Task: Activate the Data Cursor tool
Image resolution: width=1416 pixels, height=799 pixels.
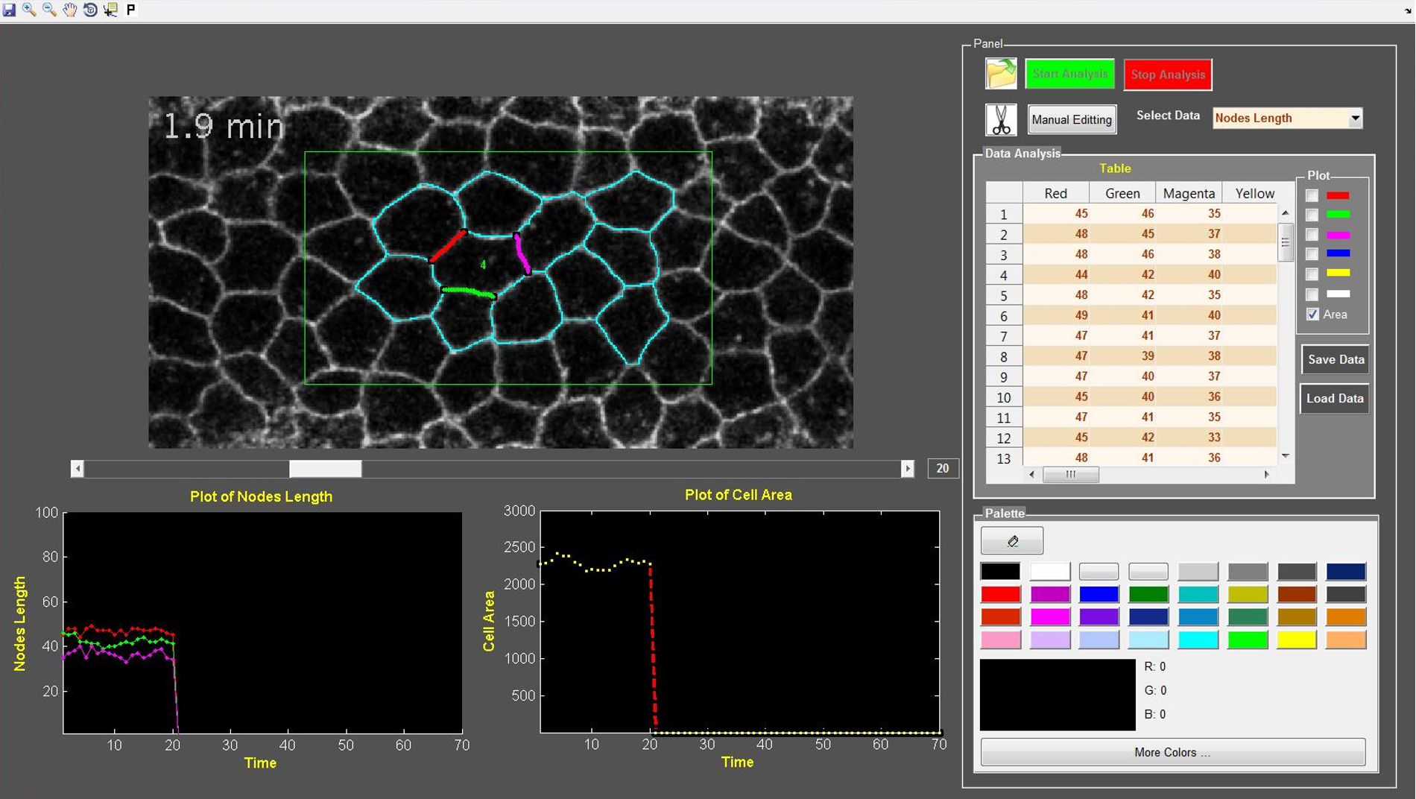Action: 110,10
